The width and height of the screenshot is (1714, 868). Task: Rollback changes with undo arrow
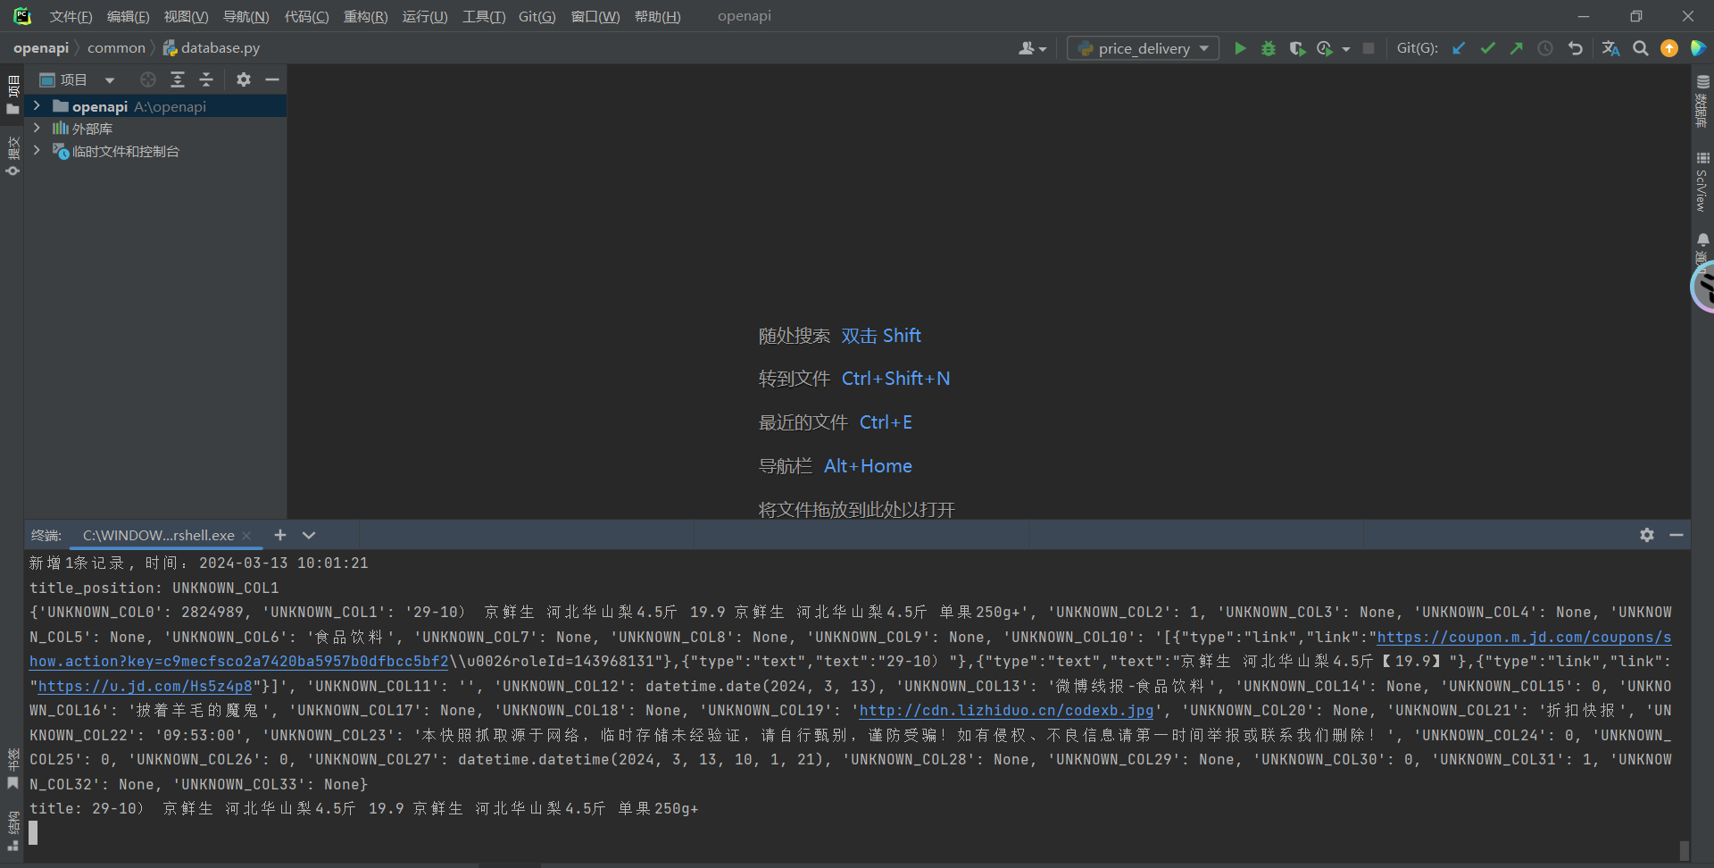[1576, 48]
